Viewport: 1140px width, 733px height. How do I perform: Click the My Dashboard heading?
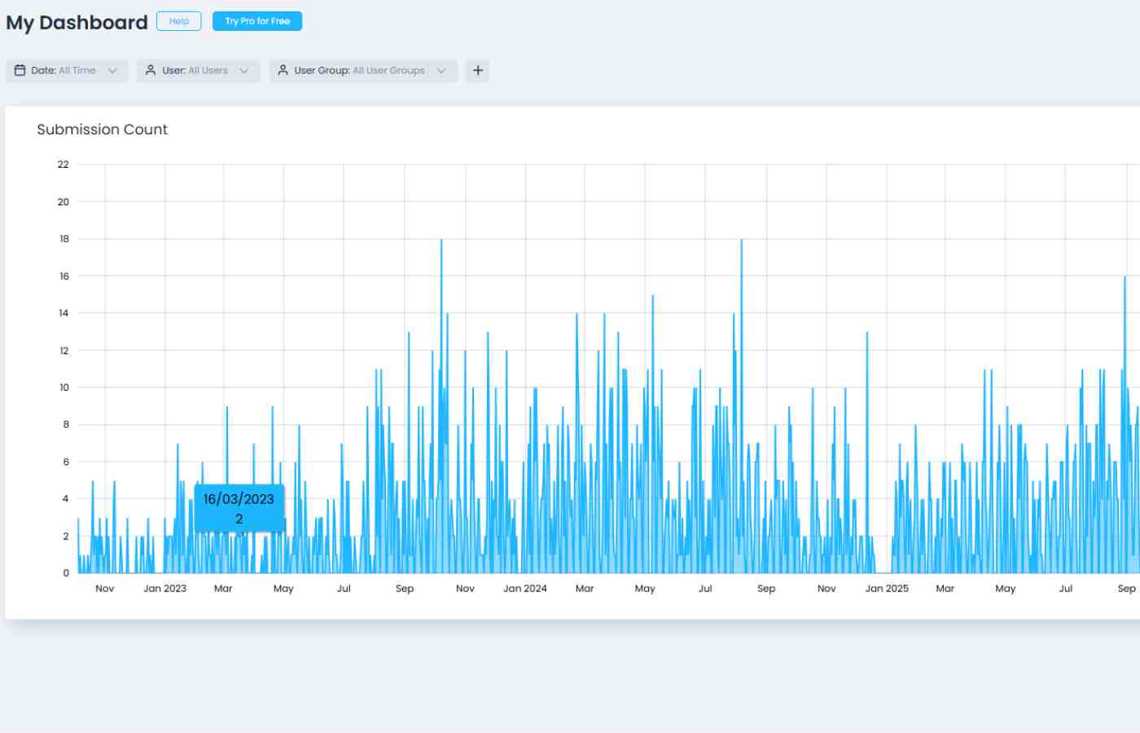pyautogui.click(x=76, y=22)
